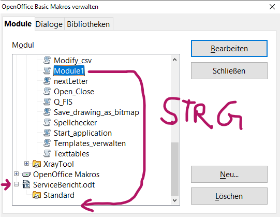Switch to the Dialoge tab
The width and height of the screenshot is (280, 217).
pyautogui.click(x=49, y=24)
